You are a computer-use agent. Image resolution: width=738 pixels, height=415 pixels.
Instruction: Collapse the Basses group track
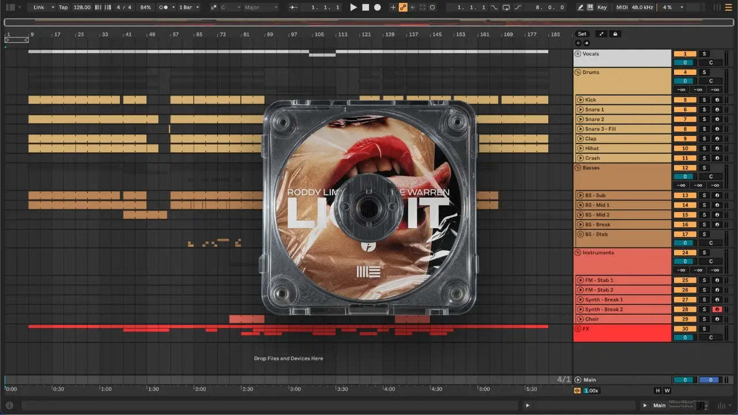click(578, 168)
